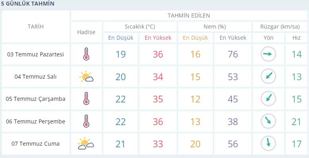
Task: Click the wind speed value 21
Action: click(x=297, y=121)
